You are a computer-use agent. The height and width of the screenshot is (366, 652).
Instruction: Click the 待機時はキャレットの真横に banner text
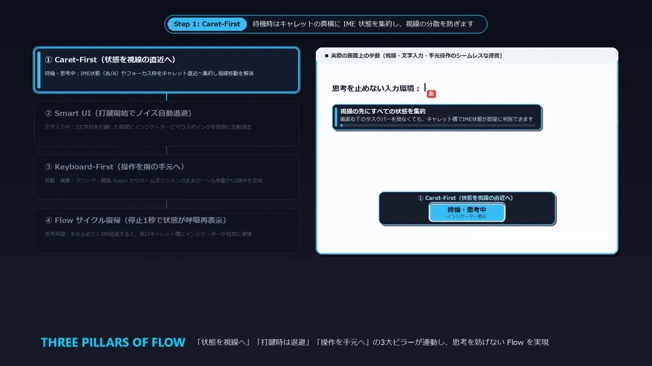pos(363,24)
